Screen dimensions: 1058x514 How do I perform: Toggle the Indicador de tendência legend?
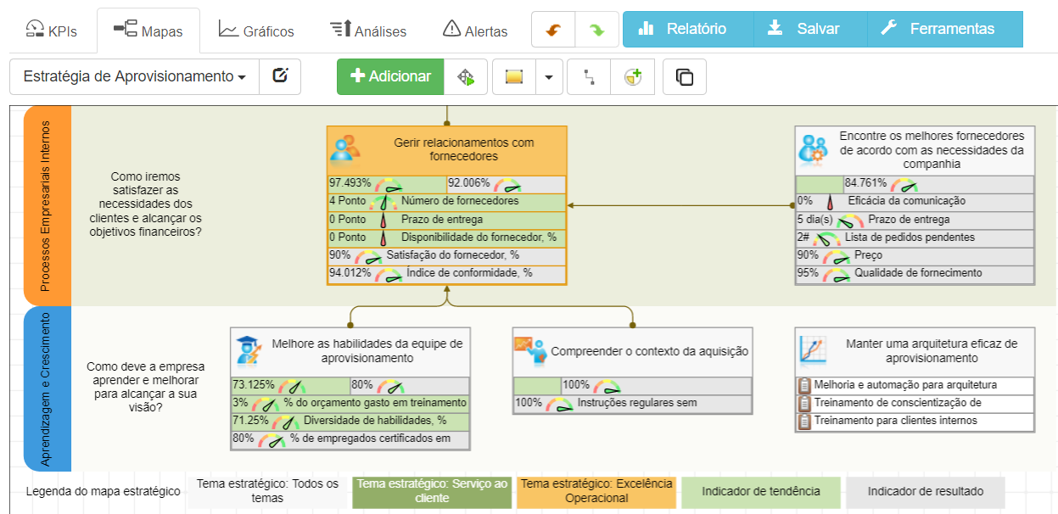tap(760, 492)
